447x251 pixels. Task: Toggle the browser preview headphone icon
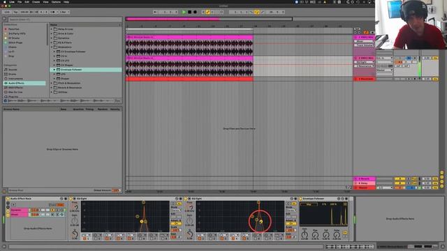[5, 100]
